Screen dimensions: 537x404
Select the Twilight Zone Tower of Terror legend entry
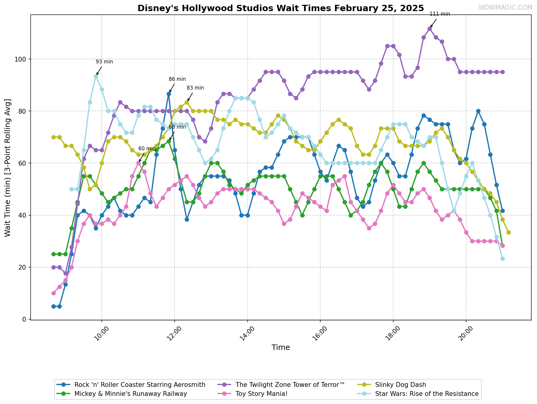[x=282, y=385]
